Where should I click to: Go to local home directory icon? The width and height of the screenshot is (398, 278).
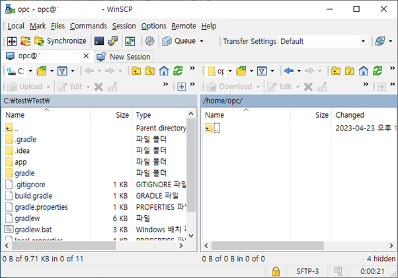click(x=164, y=71)
